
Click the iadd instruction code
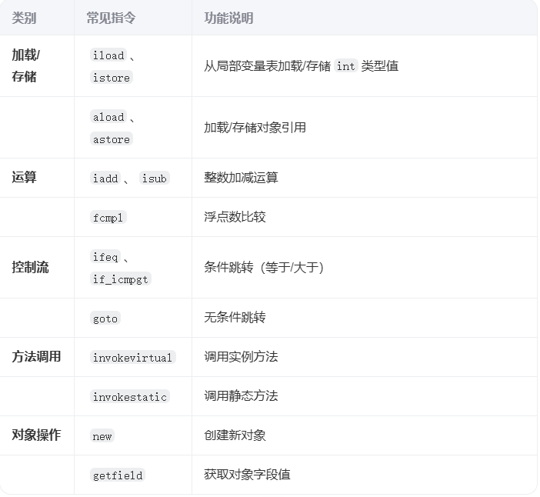click(105, 178)
